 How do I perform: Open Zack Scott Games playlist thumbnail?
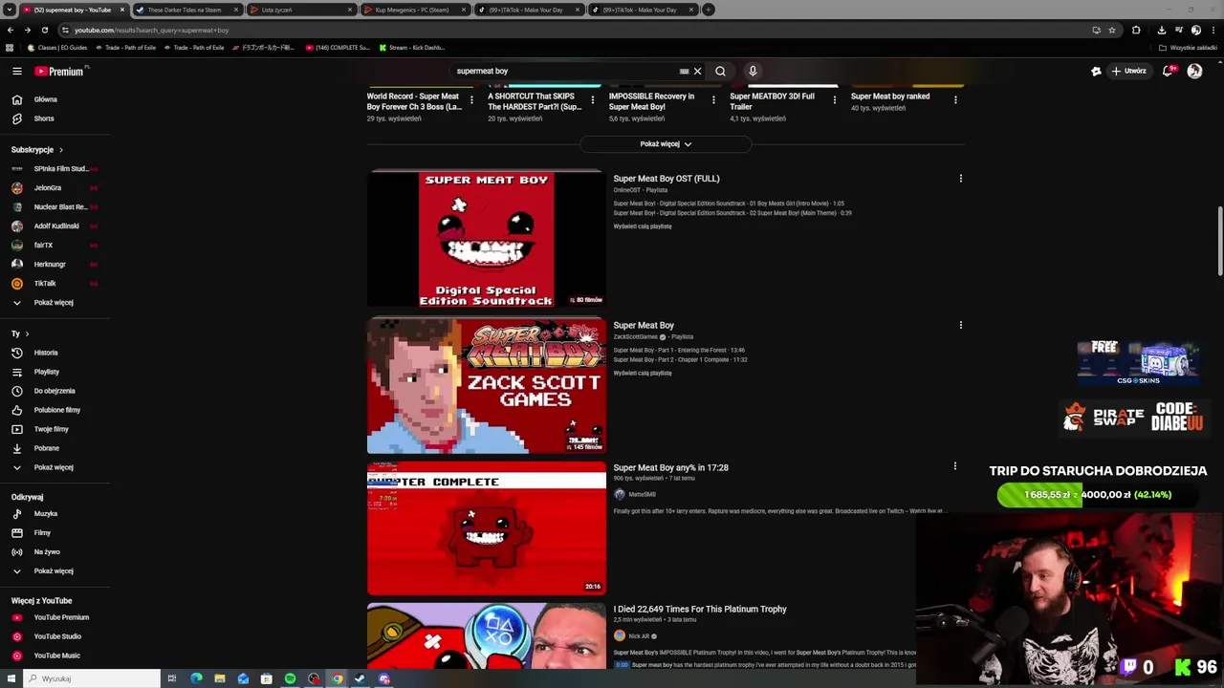486,386
